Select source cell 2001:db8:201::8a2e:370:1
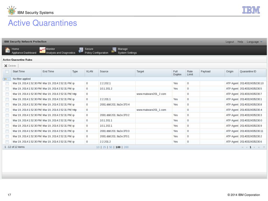Image resolution: width=268 pixels, height=201 pixels. 115,136
